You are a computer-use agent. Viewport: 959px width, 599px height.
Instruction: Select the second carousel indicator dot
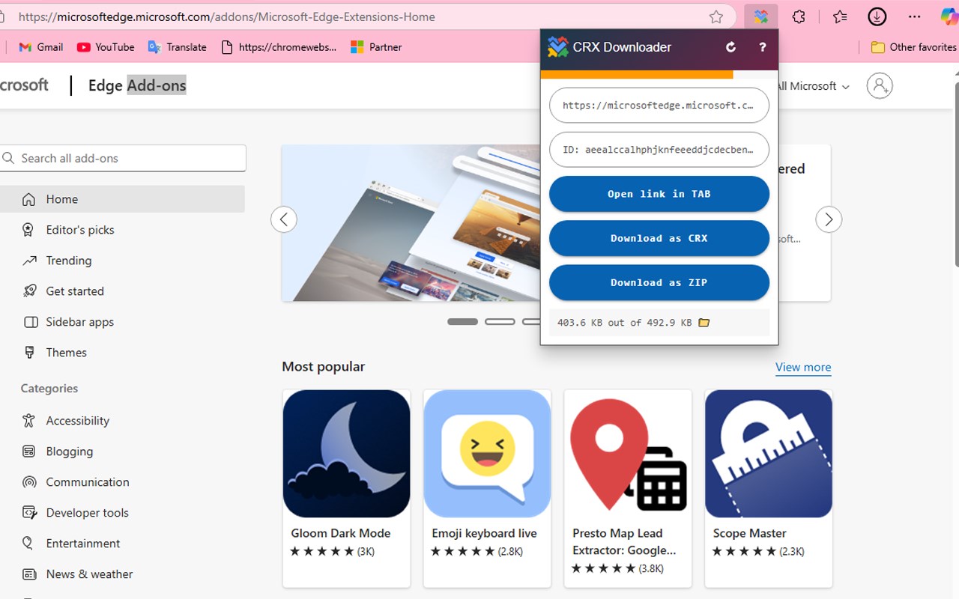[x=500, y=321]
